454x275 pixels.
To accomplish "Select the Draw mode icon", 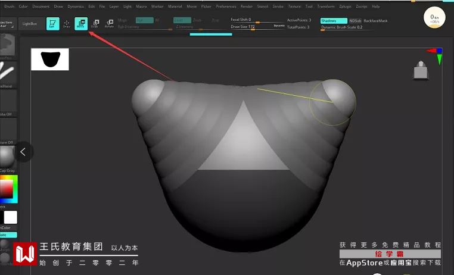I will coord(67,24).
